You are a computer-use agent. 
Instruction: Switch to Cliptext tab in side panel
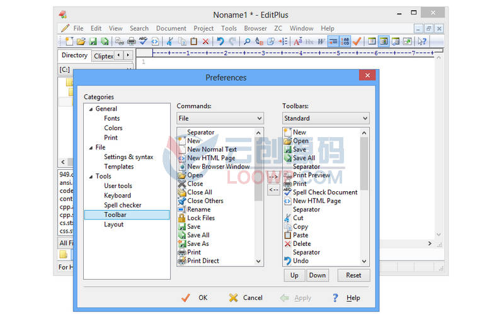click(103, 56)
